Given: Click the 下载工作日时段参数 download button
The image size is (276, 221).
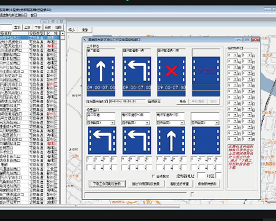Looking at the screenshot, I should pyautogui.click(x=107, y=184).
